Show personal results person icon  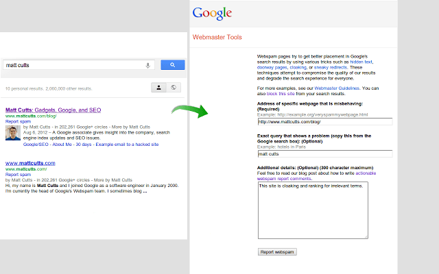click(x=158, y=88)
